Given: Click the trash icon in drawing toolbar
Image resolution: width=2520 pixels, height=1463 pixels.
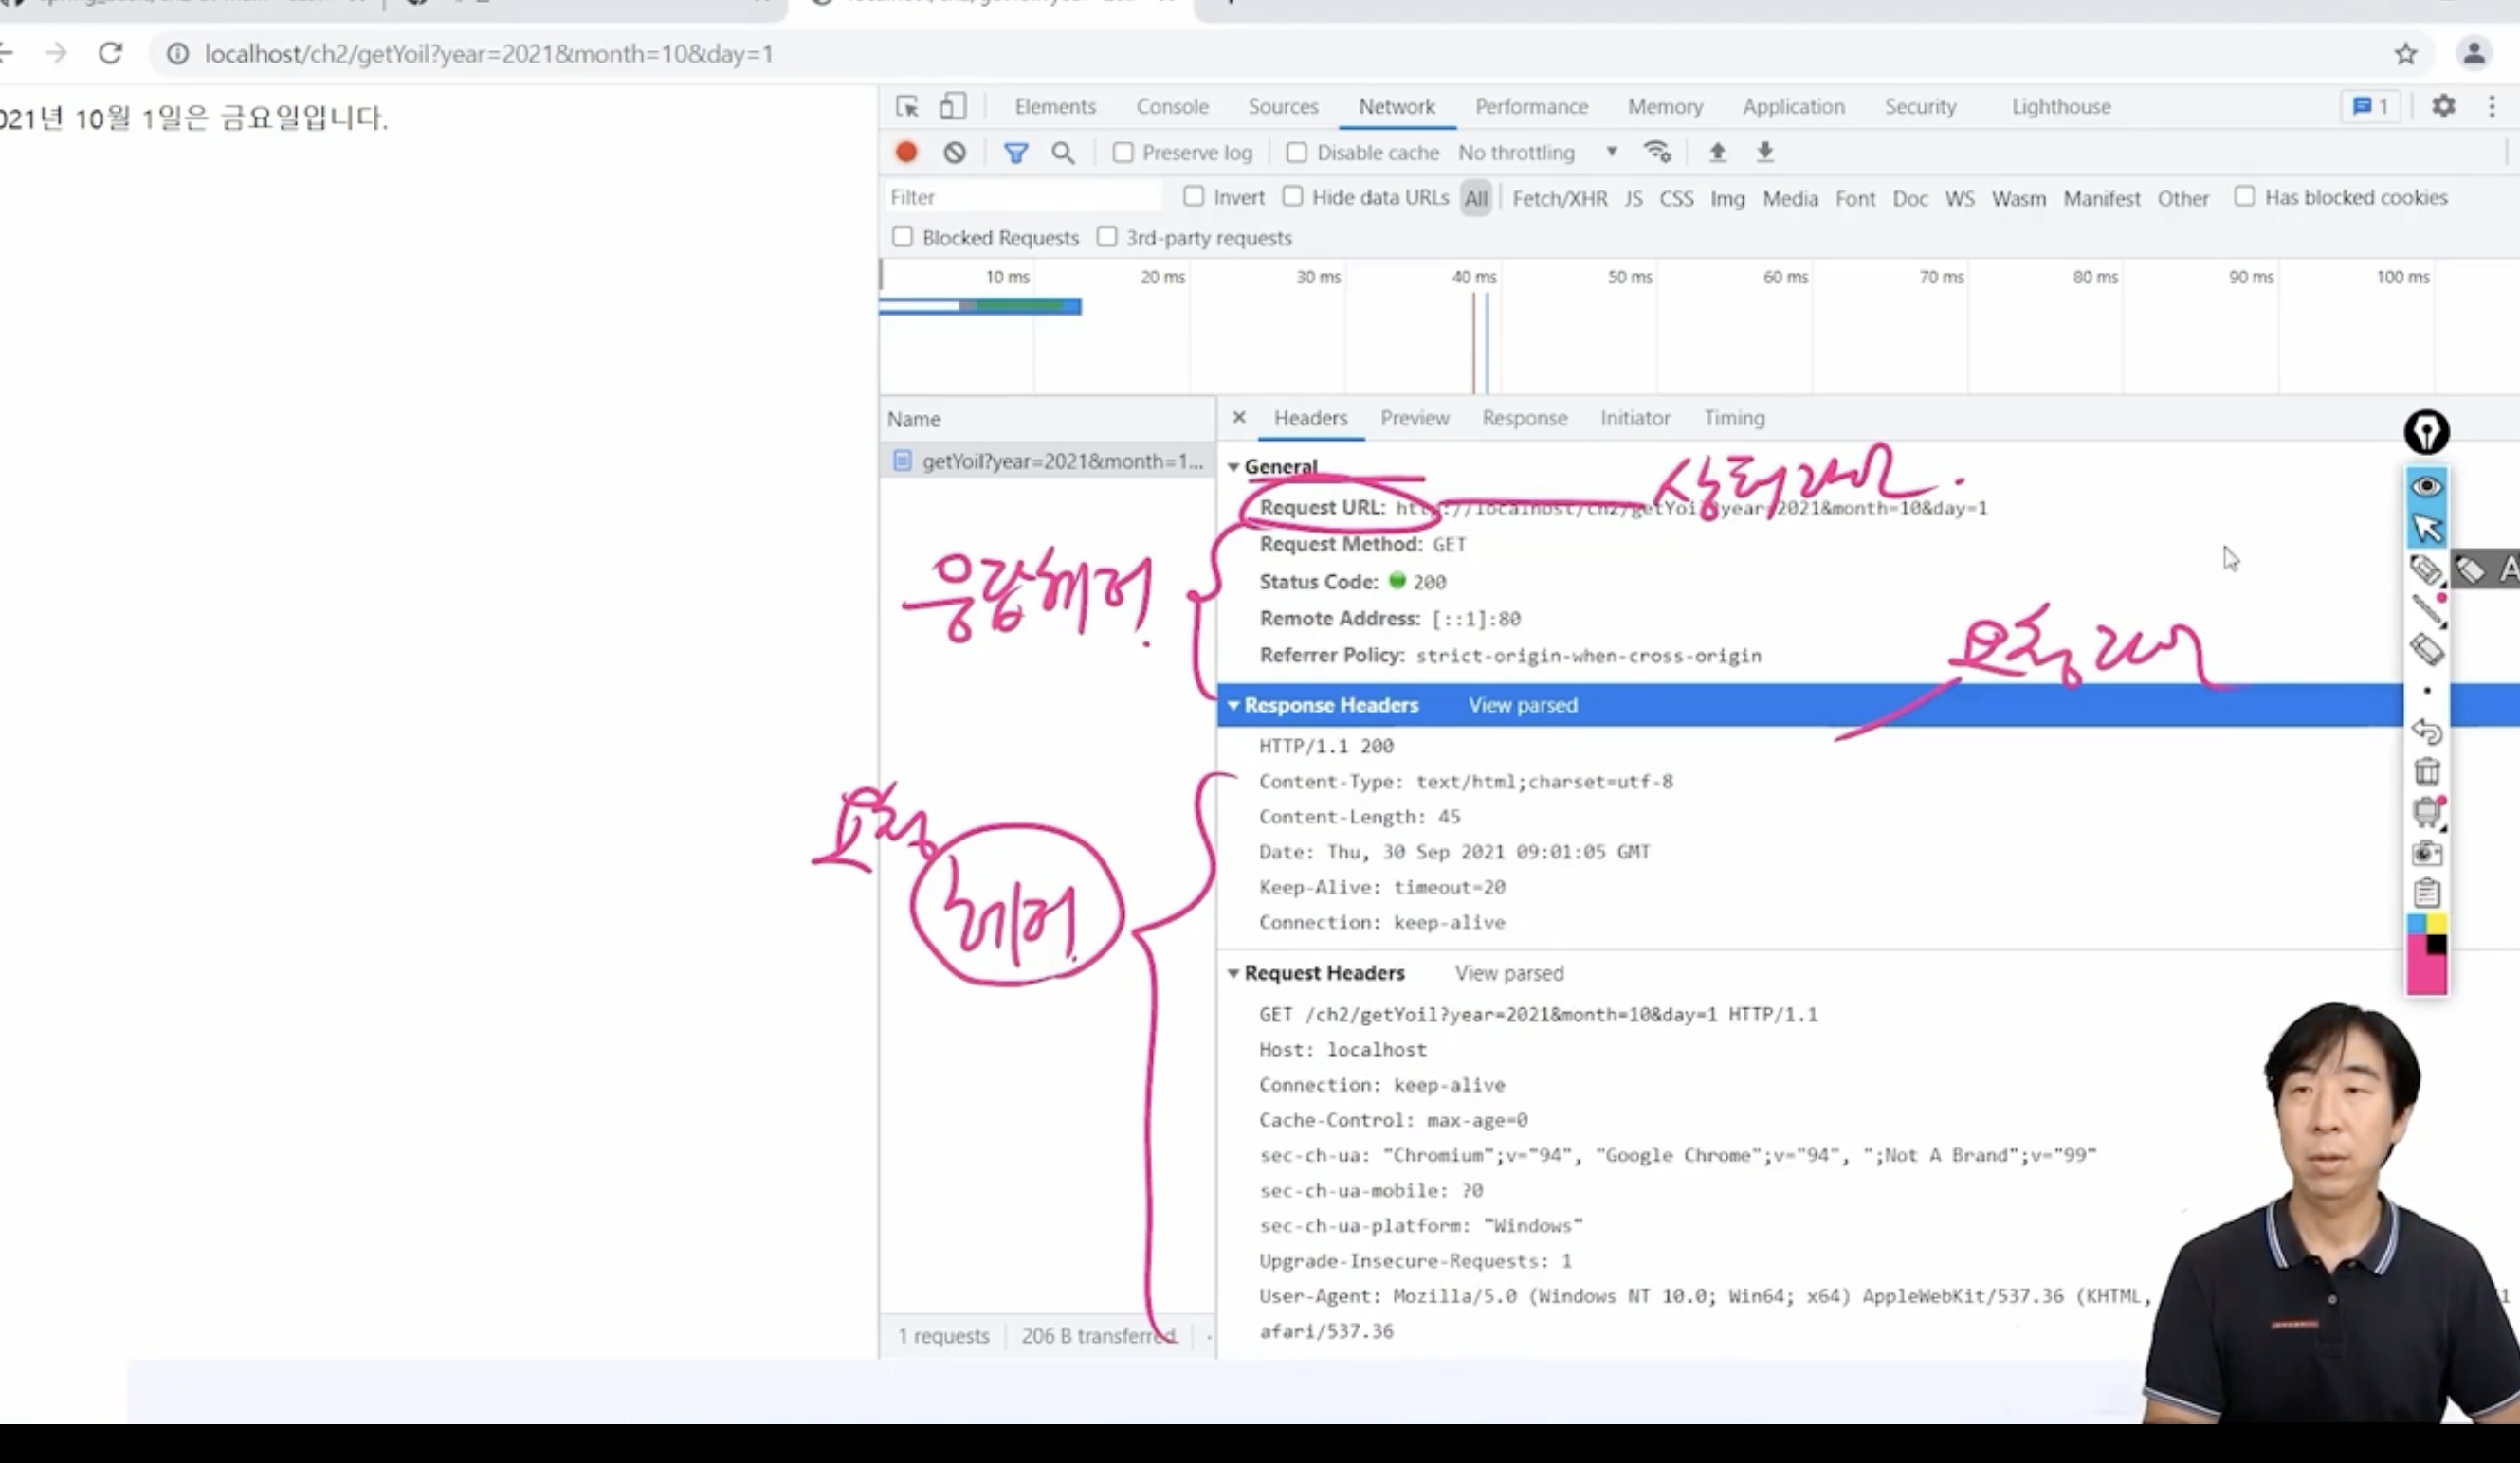Looking at the screenshot, I should (x=2427, y=771).
